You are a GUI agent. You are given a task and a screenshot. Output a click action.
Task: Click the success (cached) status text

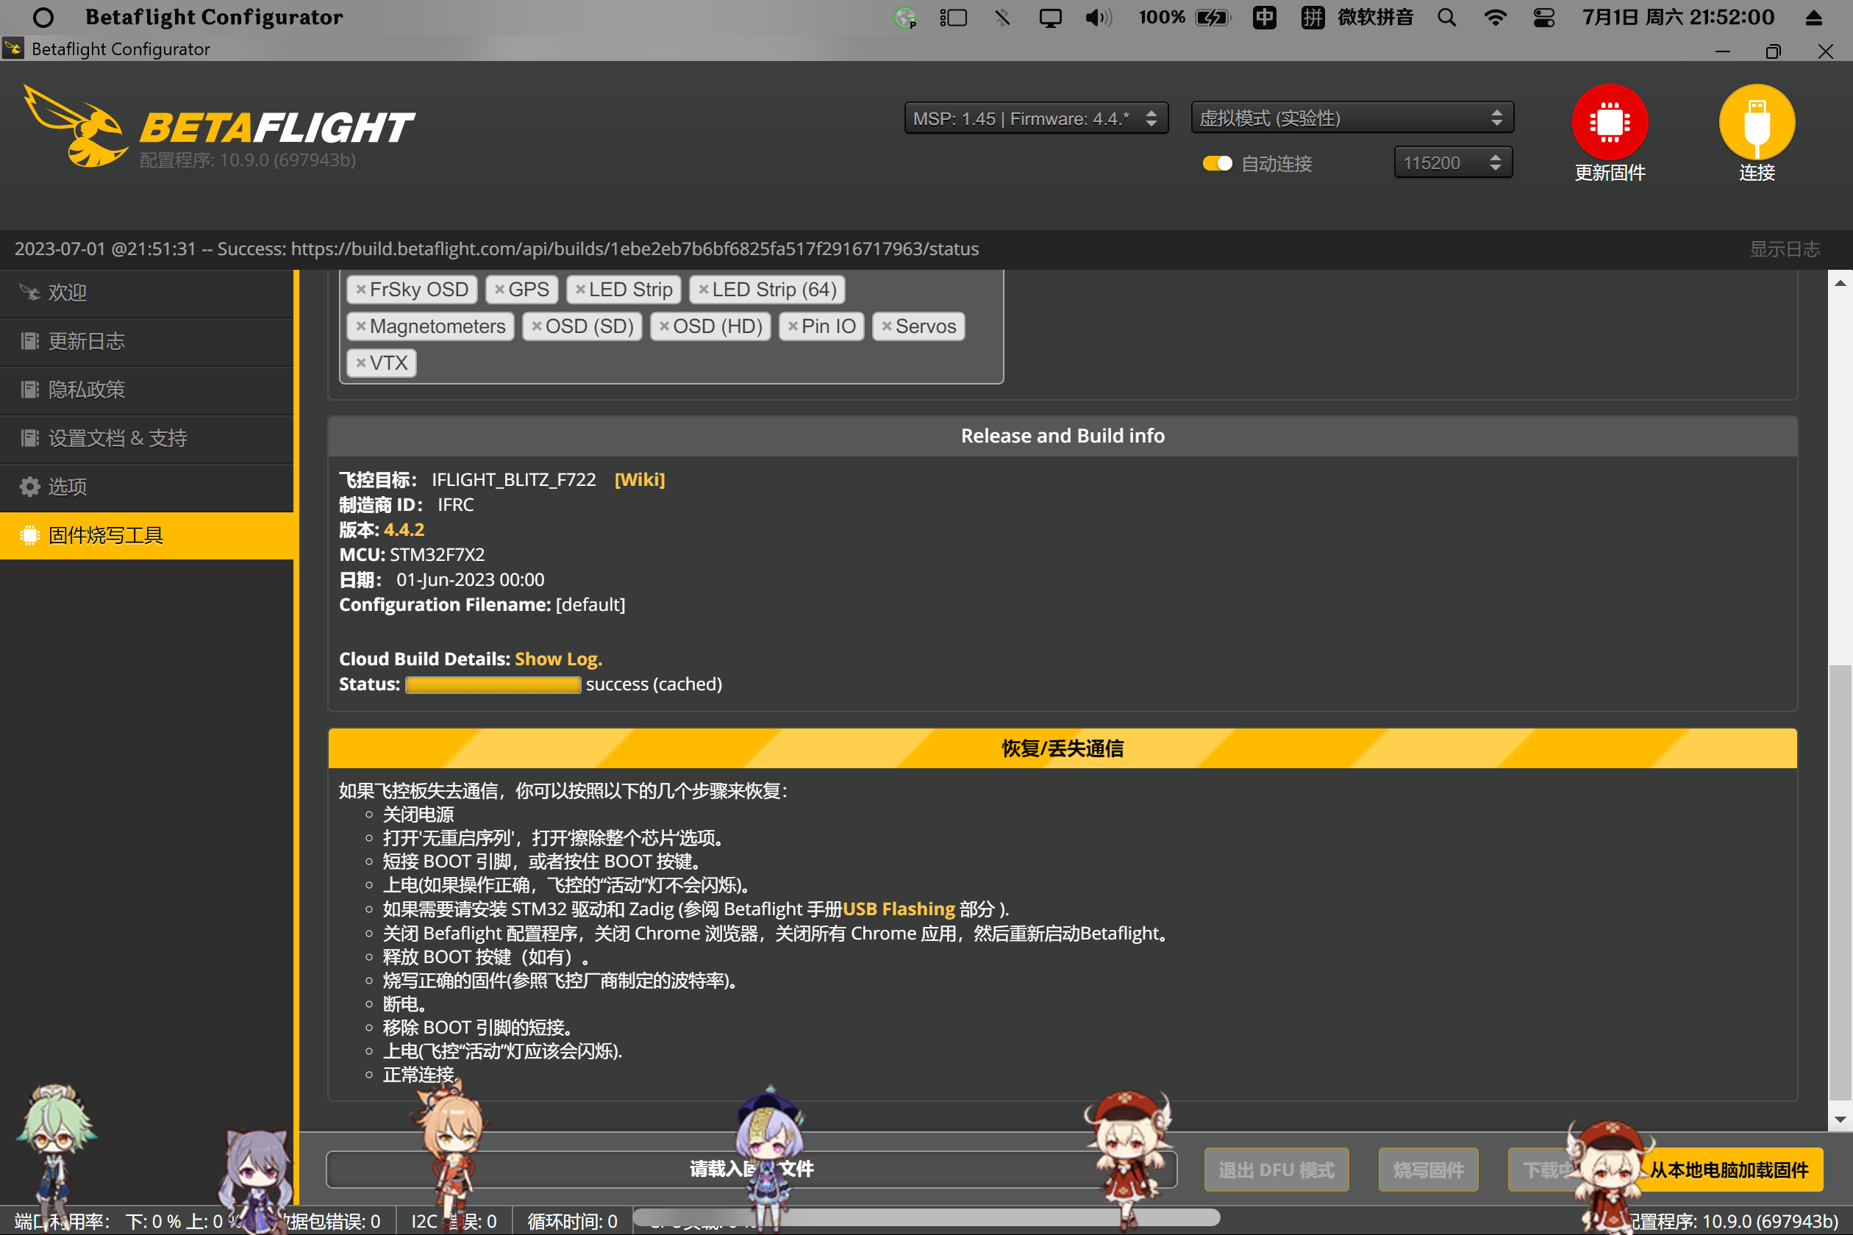[654, 684]
